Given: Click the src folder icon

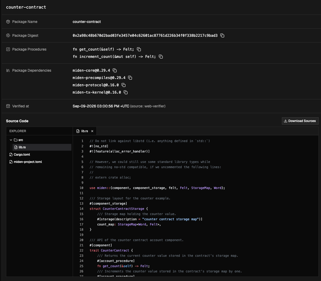Looking at the screenshot, I should (x=16, y=140).
